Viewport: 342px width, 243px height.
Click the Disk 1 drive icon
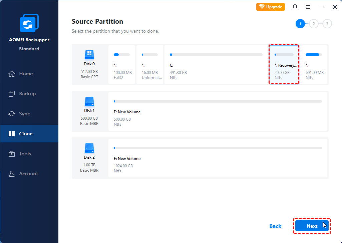click(x=89, y=101)
